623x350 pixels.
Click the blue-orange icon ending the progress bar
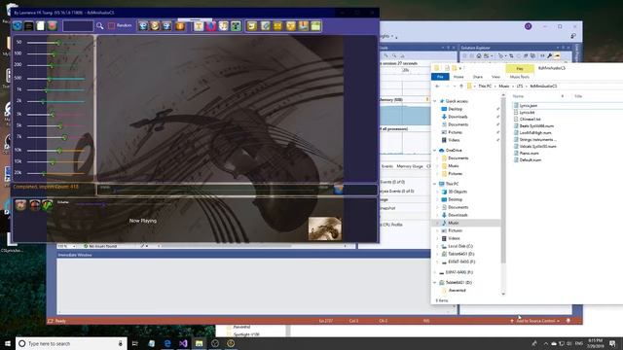pyautogui.click(x=339, y=190)
